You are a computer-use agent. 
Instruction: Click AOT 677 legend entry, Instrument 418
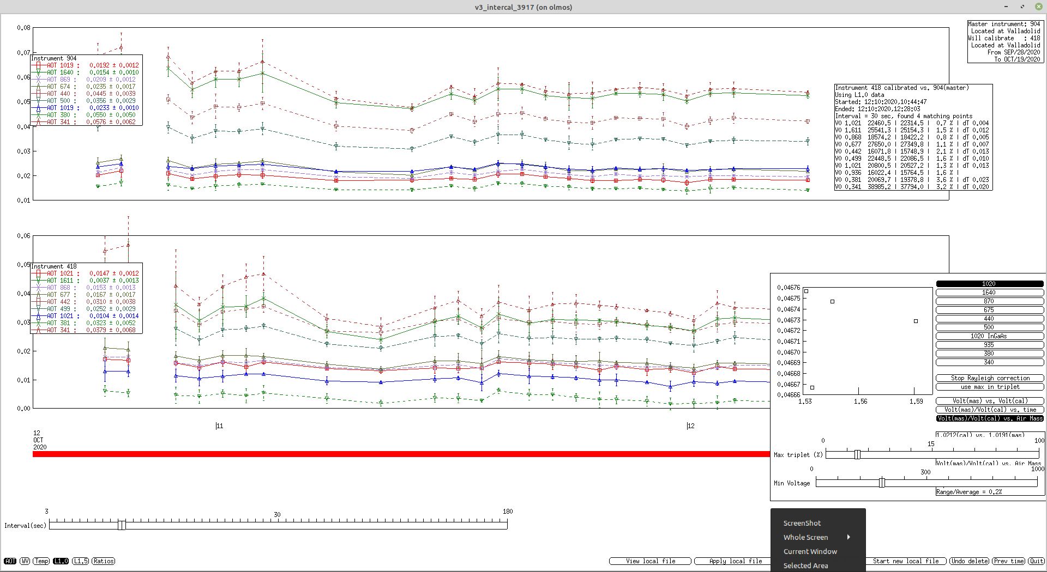click(x=86, y=295)
